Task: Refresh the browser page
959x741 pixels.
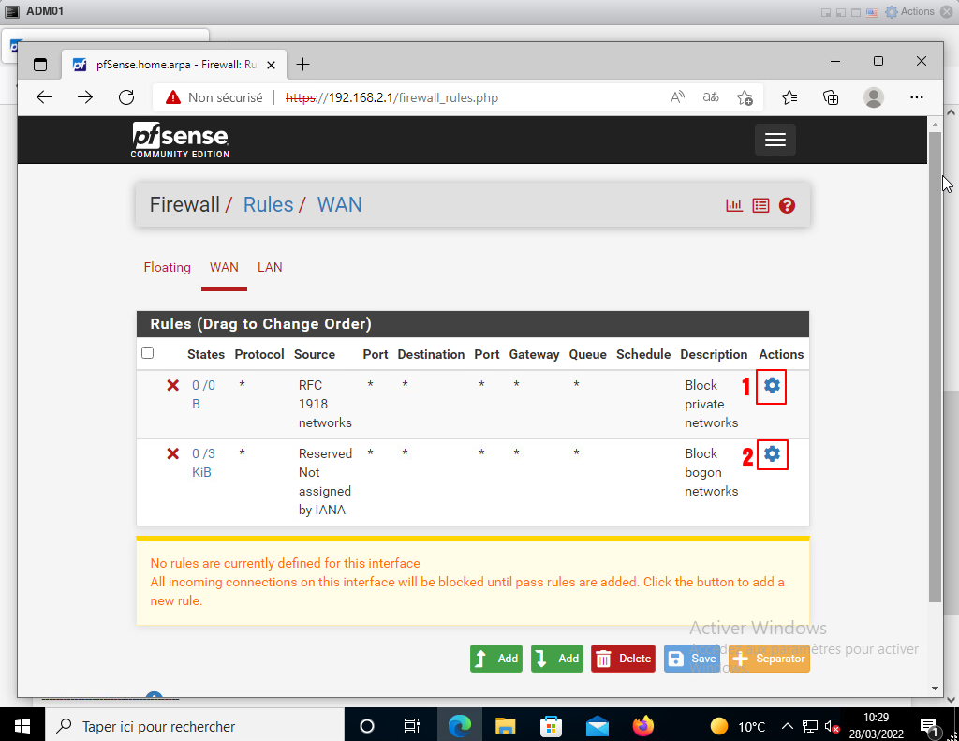Action: [x=126, y=97]
